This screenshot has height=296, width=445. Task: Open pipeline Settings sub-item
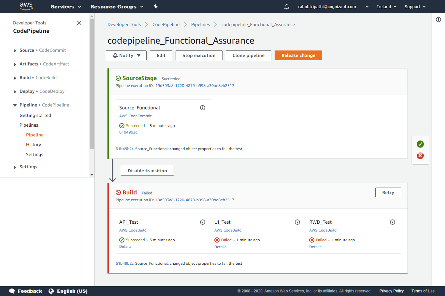coord(35,154)
